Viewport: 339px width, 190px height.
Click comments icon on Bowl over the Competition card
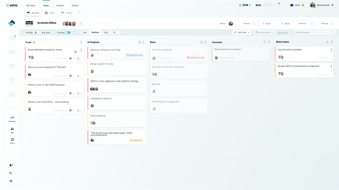pos(71,76)
